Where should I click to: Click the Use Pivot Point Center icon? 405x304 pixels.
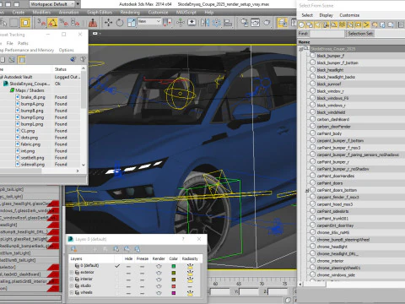pyautogui.click(x=167, y=23)
